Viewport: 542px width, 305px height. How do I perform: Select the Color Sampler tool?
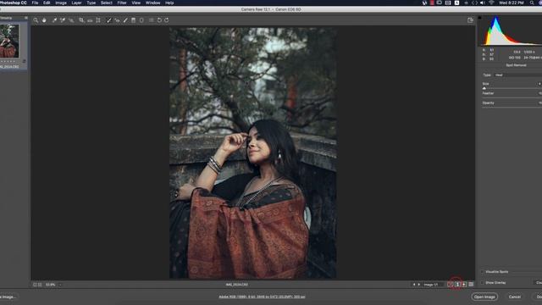(x=63, y=20)
